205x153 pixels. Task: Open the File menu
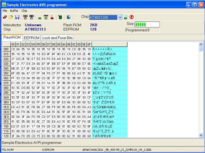click(x=5, y=11)
